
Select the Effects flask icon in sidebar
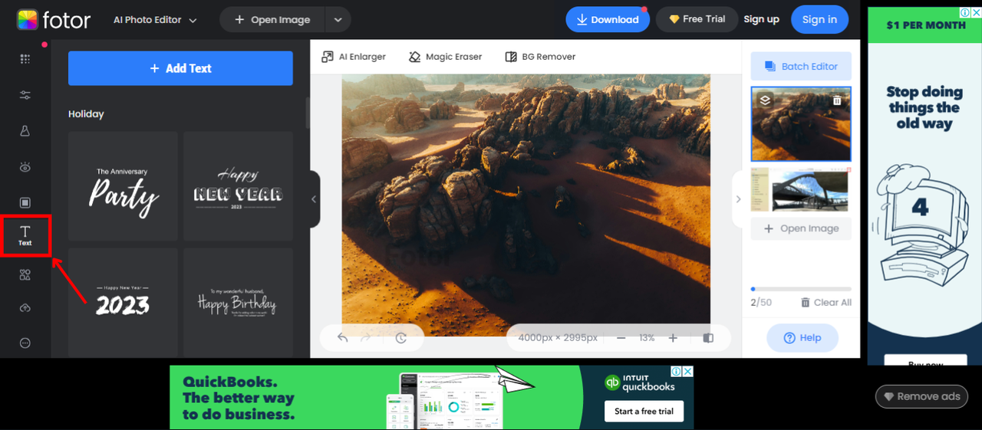pos(25,131)
